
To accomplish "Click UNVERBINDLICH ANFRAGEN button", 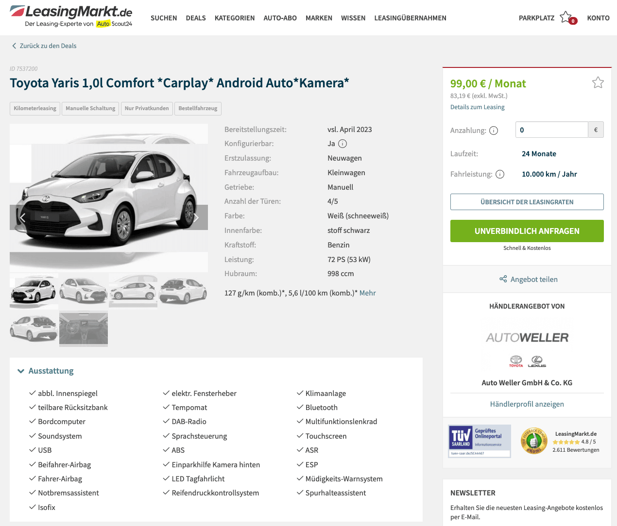I will [x=527, y=231].
